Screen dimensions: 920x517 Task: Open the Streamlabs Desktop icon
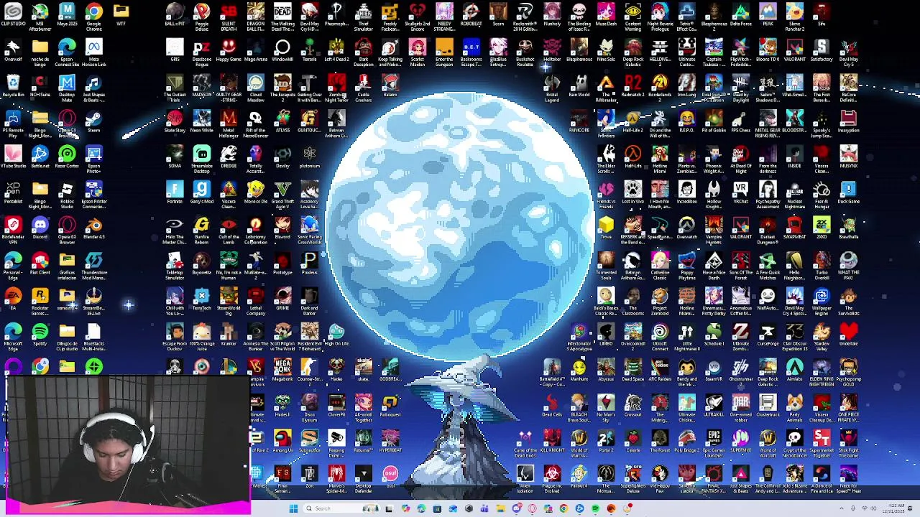point(202,159)
